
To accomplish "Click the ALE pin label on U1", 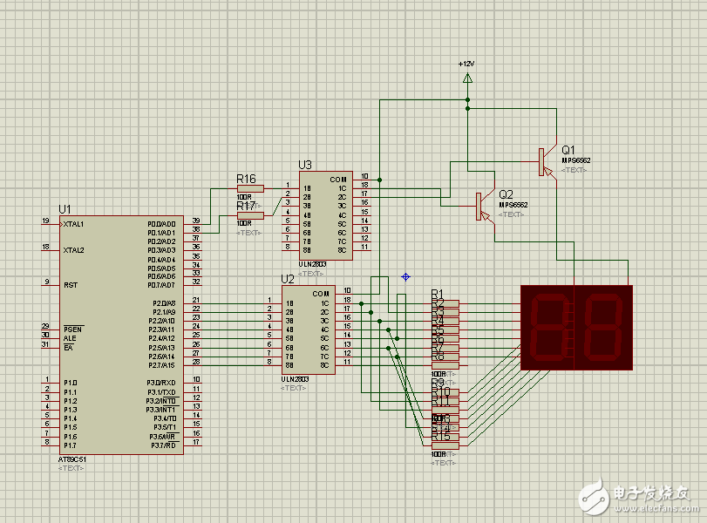I will [x=69, y=337].
